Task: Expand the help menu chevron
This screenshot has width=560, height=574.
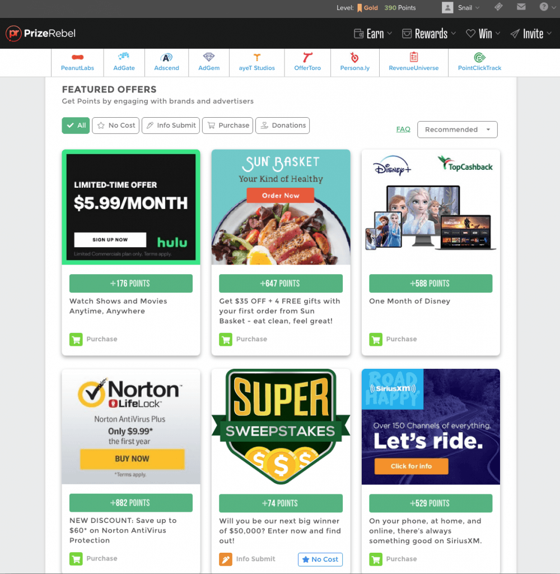Action: pyautogui.click(x=553, y=7)
